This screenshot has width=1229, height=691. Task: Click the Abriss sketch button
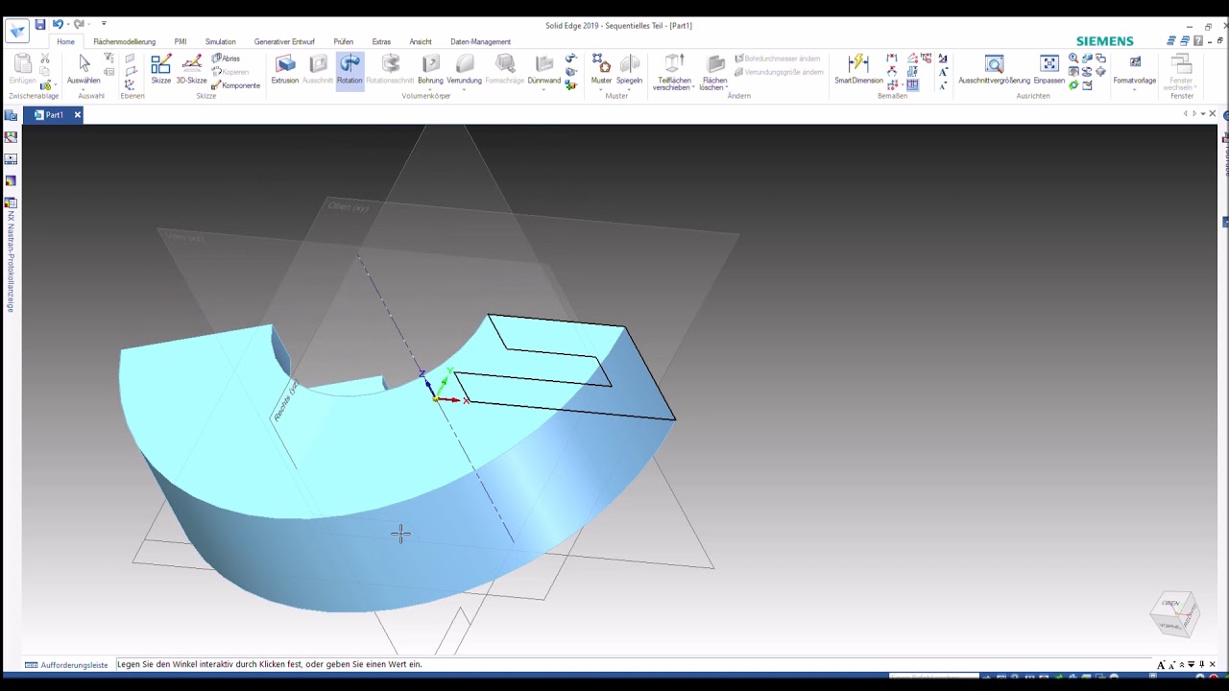click(227, 59)
